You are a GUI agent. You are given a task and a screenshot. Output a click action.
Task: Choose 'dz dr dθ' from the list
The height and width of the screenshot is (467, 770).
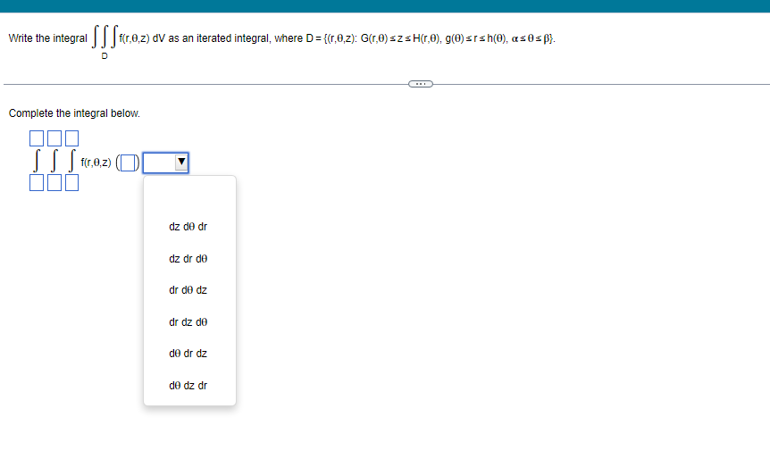[188, 259]
